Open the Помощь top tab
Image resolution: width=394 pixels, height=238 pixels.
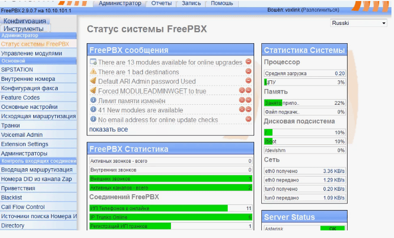[221, 3]
